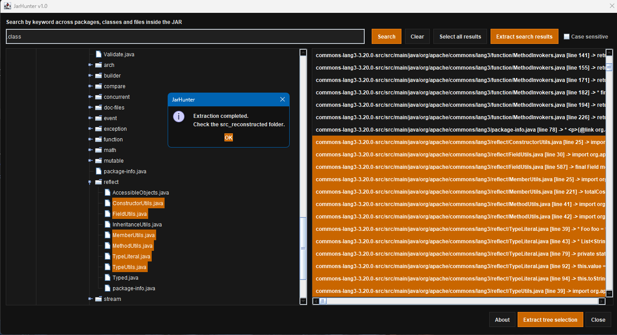Click the Extract tree selection button

click(x=550, y=319)
